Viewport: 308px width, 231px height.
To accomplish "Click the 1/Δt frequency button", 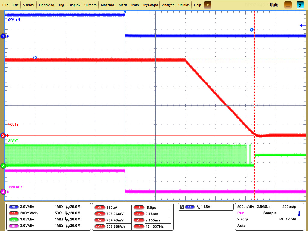I will coord(139,226).
